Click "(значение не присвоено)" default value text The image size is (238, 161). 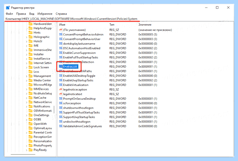click(155, 30)
